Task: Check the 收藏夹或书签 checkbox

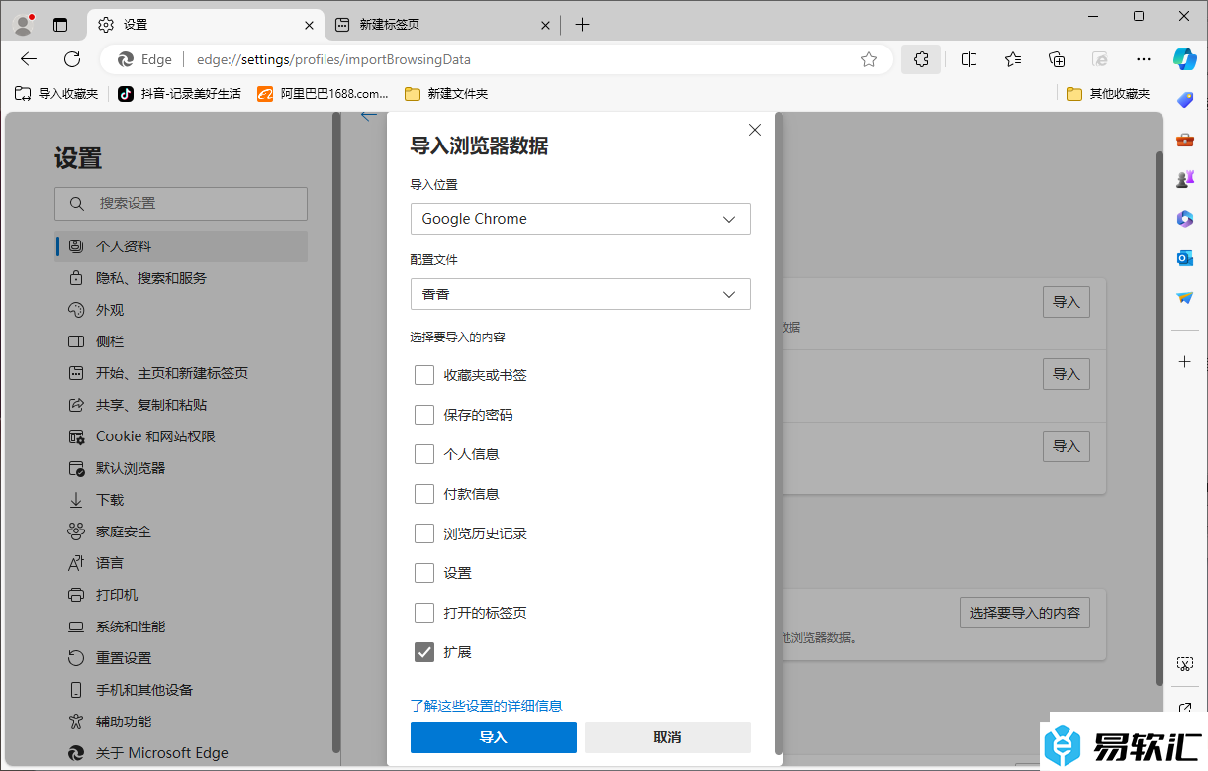Action: pyautogui.click(x=424, y=375)
